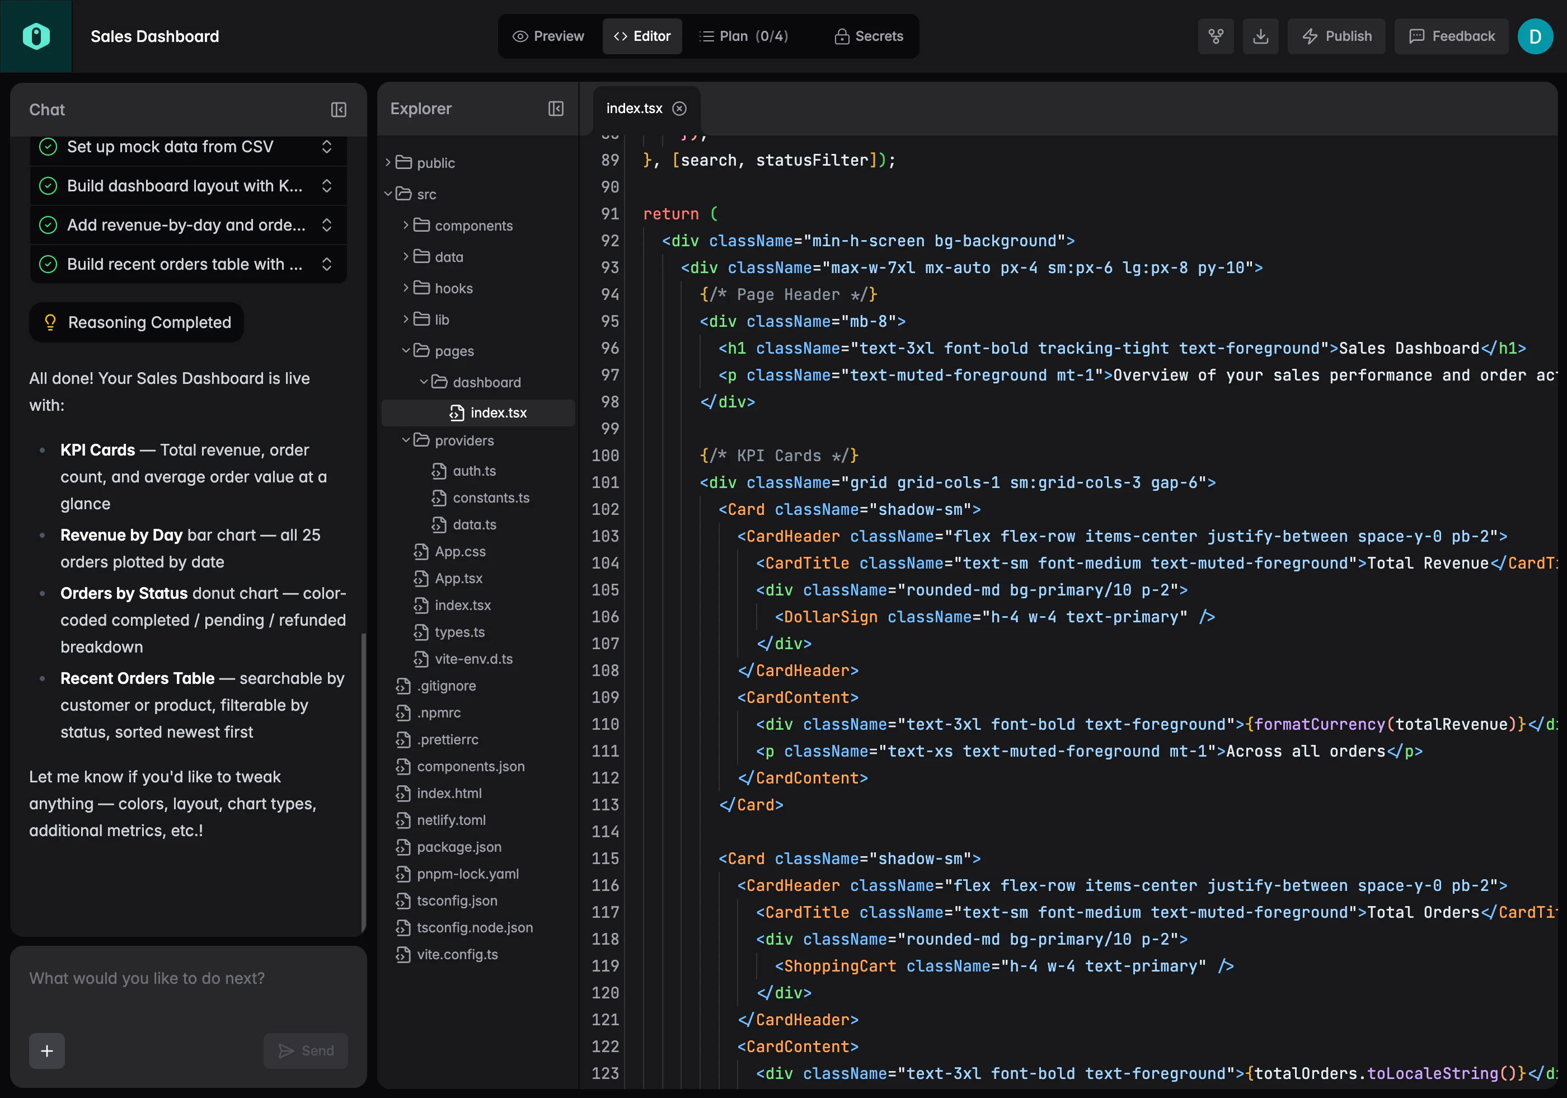Click the app logo in the top-left corner
Screen dimensions: 1567x1098
[x=35, y=36]
